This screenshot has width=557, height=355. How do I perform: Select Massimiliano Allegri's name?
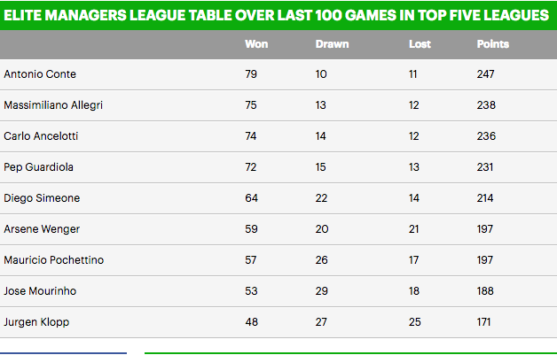[x=53, y=105]
